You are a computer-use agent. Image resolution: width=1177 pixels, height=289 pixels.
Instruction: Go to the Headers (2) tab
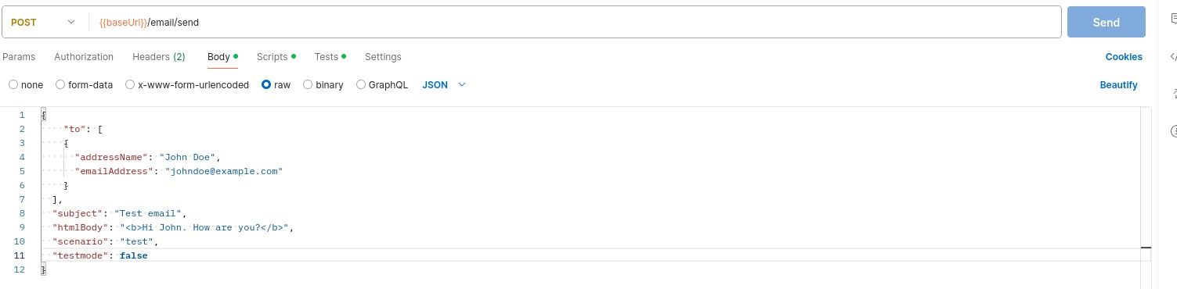(159, 57)
